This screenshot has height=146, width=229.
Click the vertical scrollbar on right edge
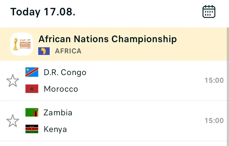[228, 87]
